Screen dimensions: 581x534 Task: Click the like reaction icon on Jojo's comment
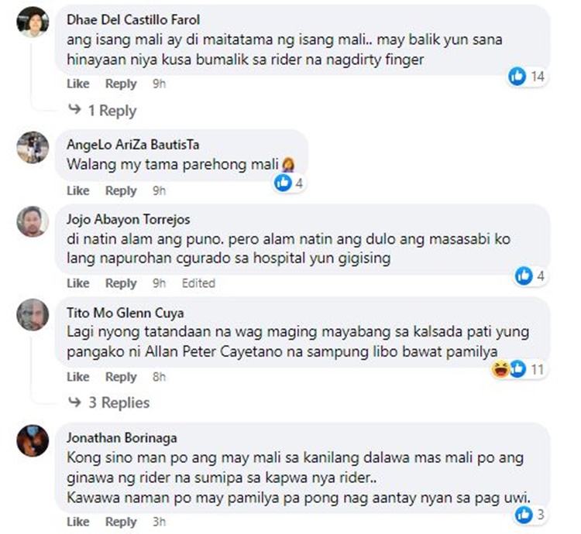[x=524, y=276]
